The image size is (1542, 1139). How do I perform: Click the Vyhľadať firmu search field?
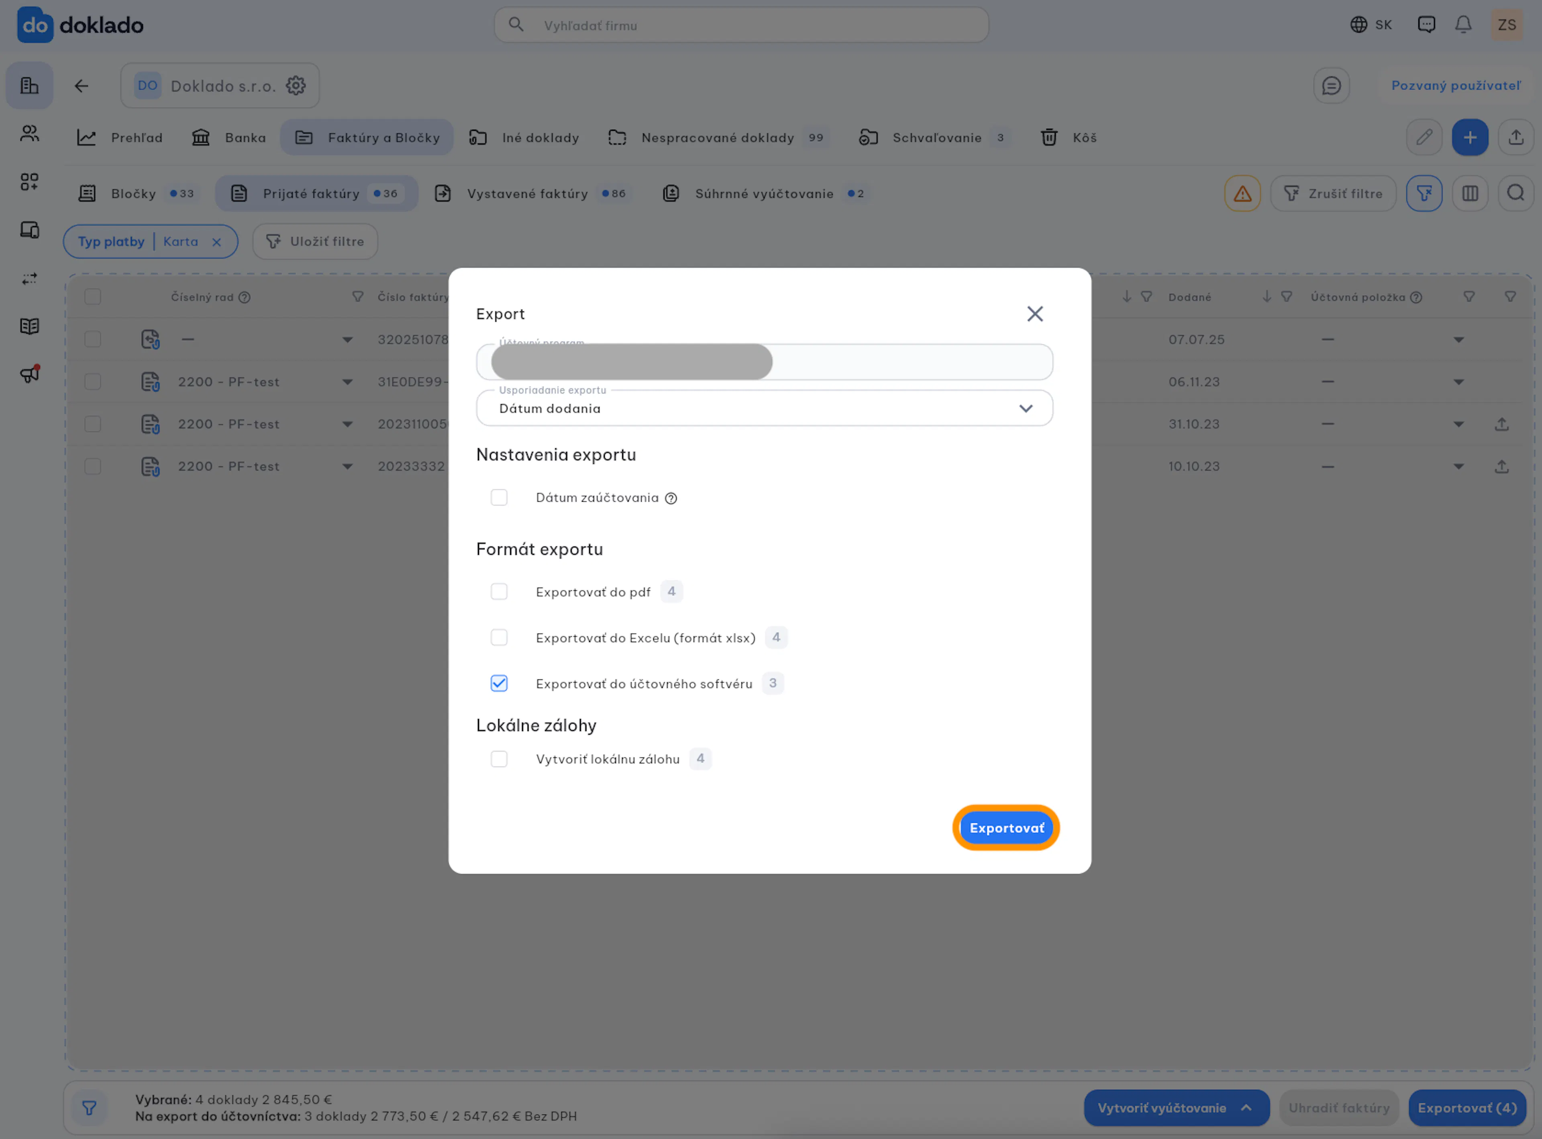741,25
